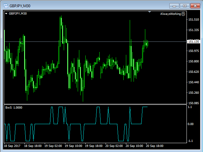The height and width of the screenshot is (152, 203).
Task: Click the AlwaysWorking expert advisor face icon
Action: point(183,14)
